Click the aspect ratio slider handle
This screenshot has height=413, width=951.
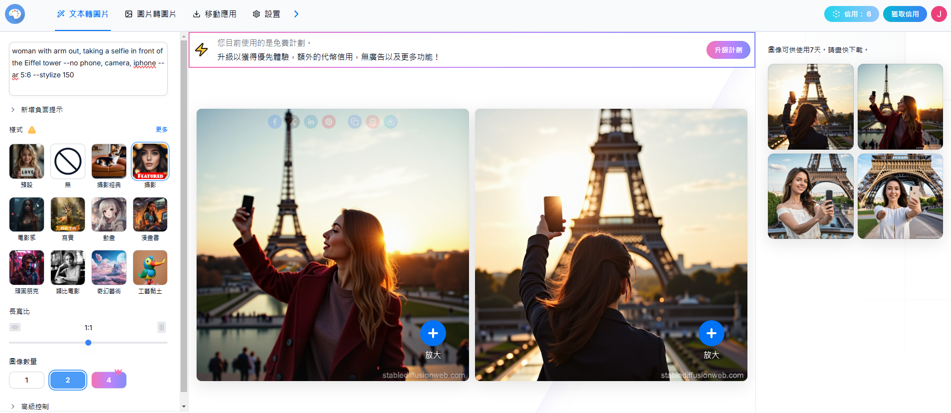[88, 343]
